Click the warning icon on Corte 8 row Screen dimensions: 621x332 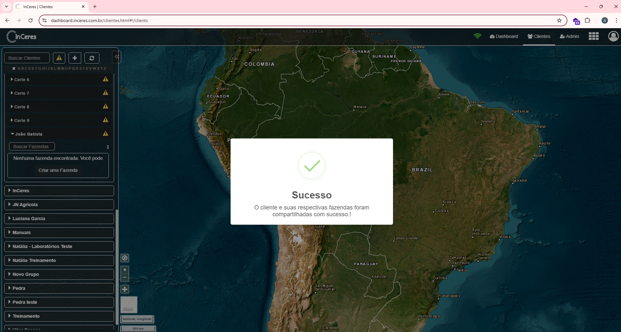(106, 106)
